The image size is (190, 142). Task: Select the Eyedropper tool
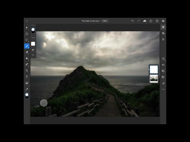coord(27,89)
